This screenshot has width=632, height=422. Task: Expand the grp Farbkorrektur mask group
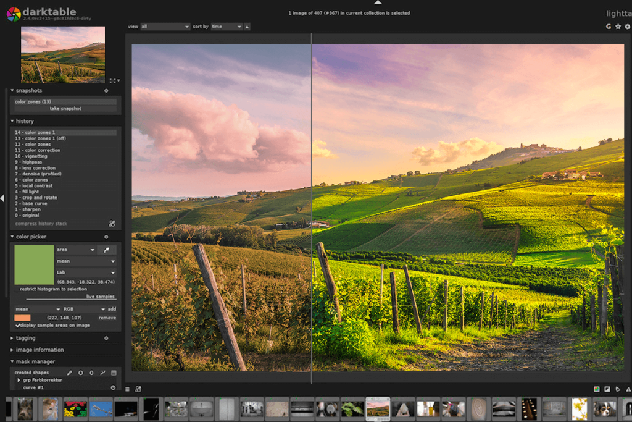19,381
